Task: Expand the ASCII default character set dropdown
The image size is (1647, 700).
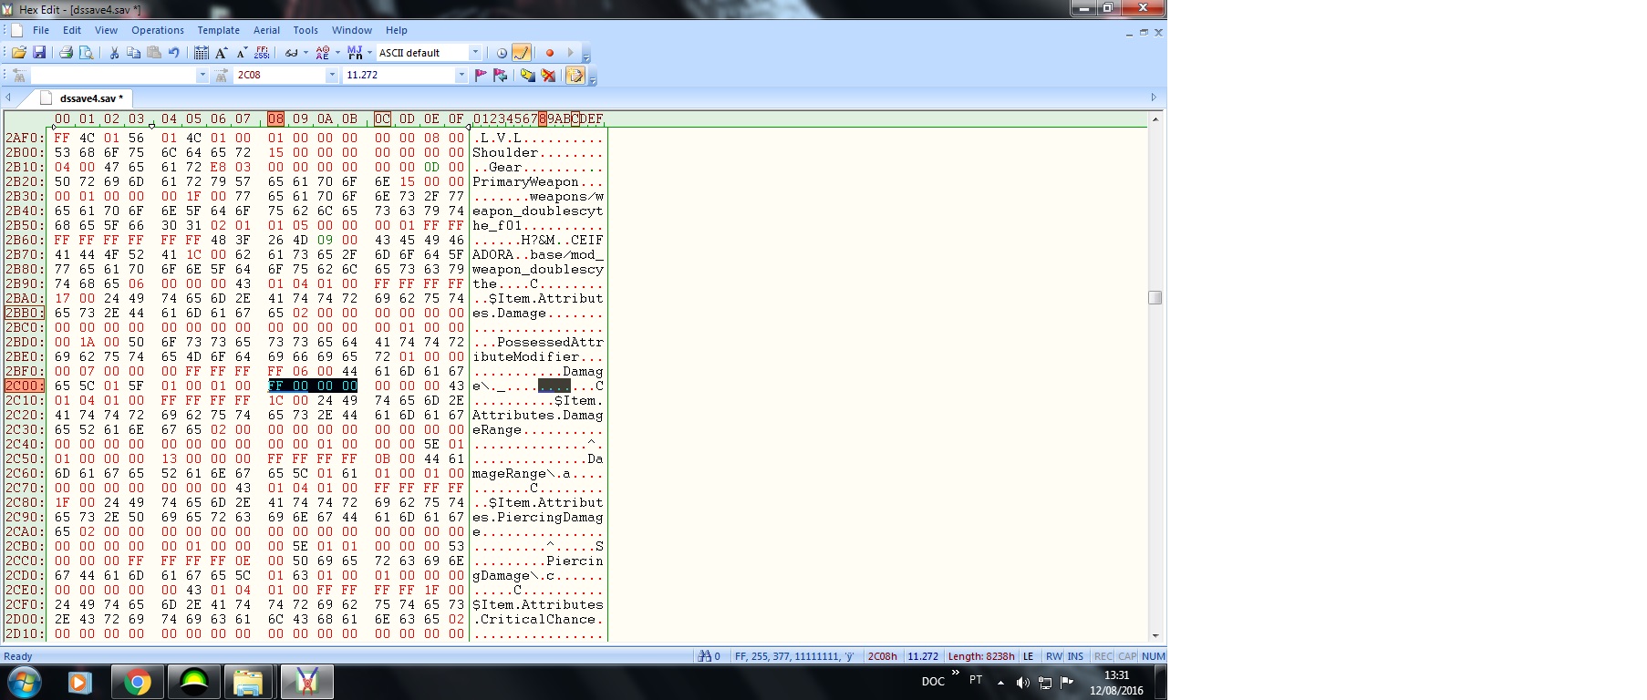Action: point(474,53)
